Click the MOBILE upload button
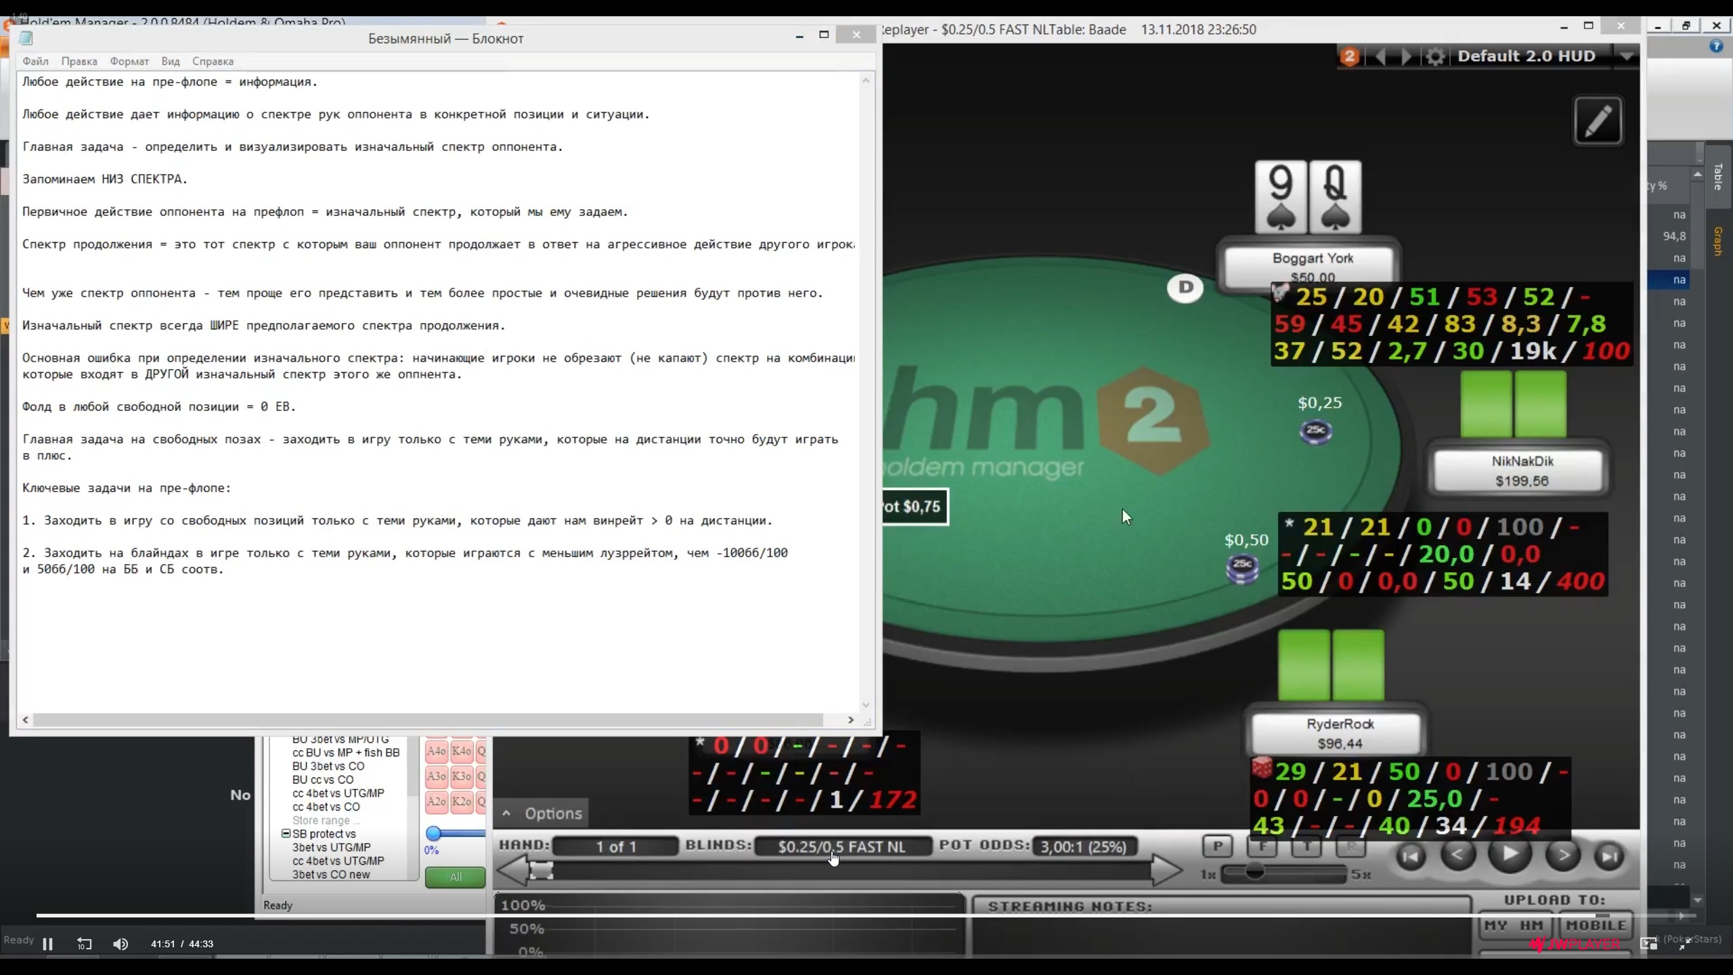Viewport: 1733px width, 975px height. coord(1596,926)
